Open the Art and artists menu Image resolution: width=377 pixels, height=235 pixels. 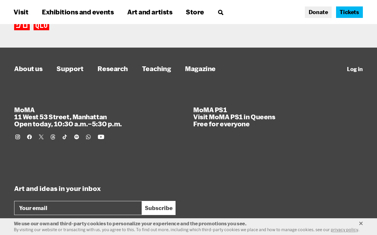coord(150,12)
